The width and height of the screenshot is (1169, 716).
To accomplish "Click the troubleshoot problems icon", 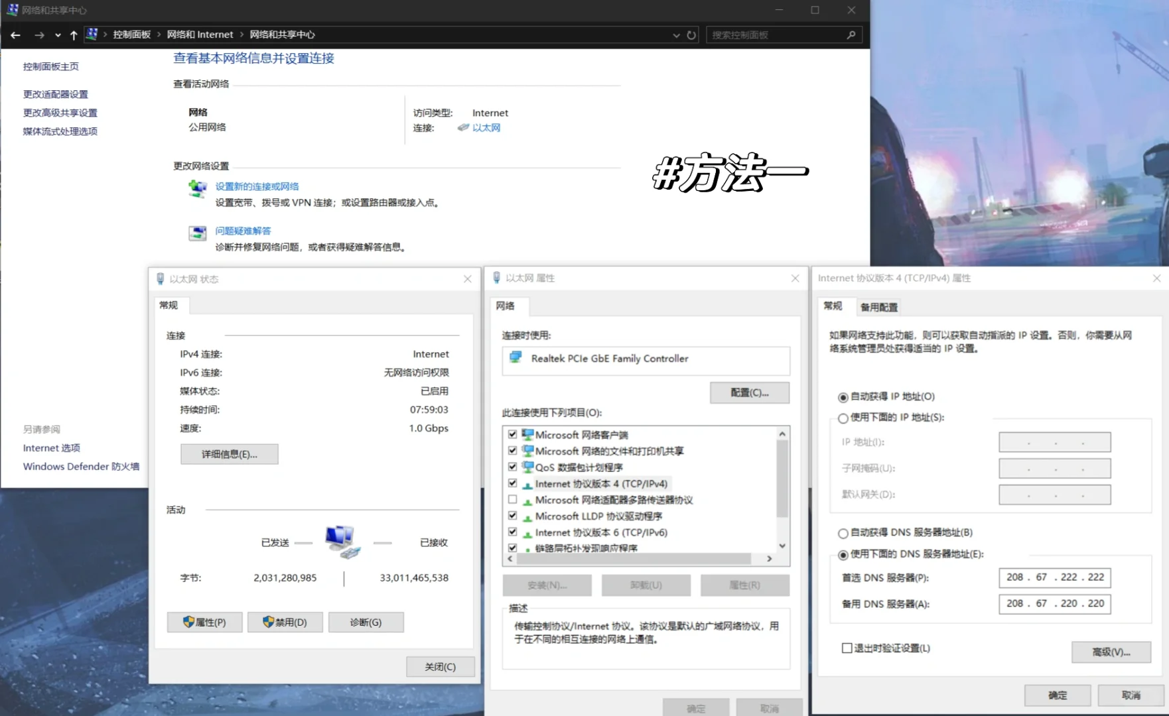I will (197, 233).
